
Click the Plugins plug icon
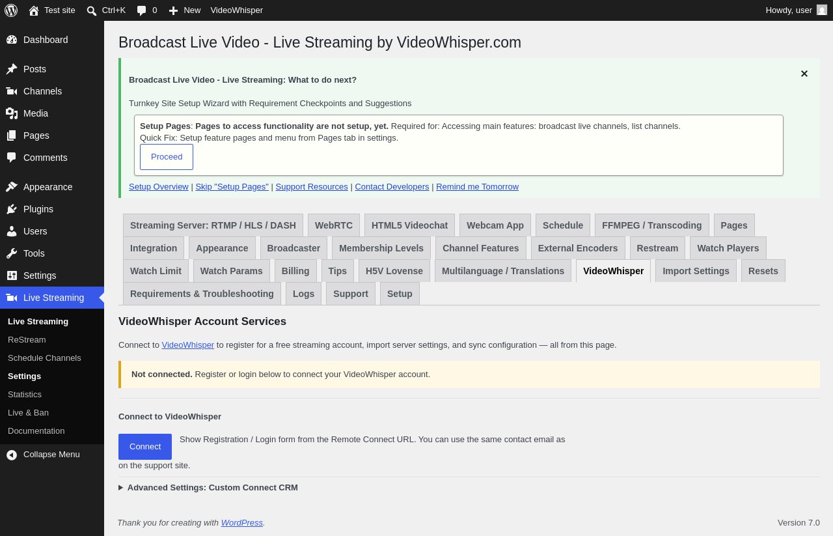pyautogui.click(x=12, y=209)
